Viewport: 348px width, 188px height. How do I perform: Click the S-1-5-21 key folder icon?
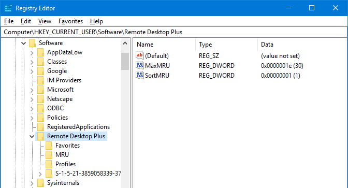point(49,173)
